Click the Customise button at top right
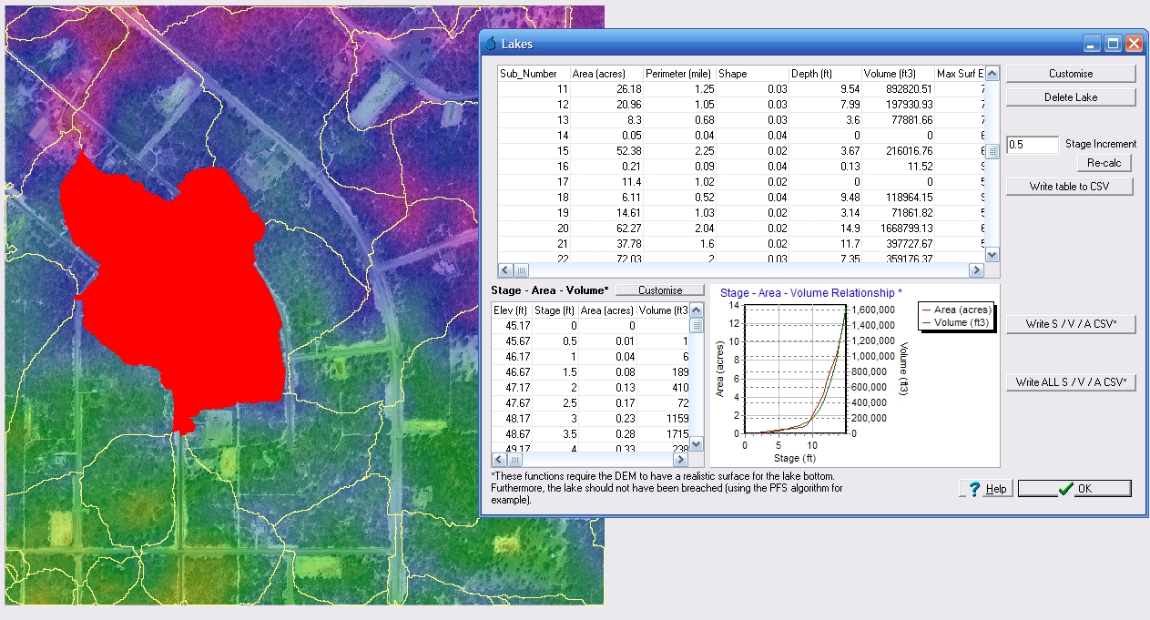Viewport: 1150px width, 620px height. point(1070,74)
